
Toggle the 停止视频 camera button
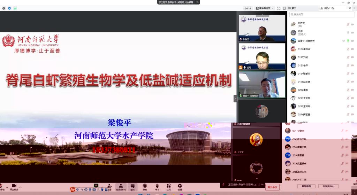tap(14, 187)
